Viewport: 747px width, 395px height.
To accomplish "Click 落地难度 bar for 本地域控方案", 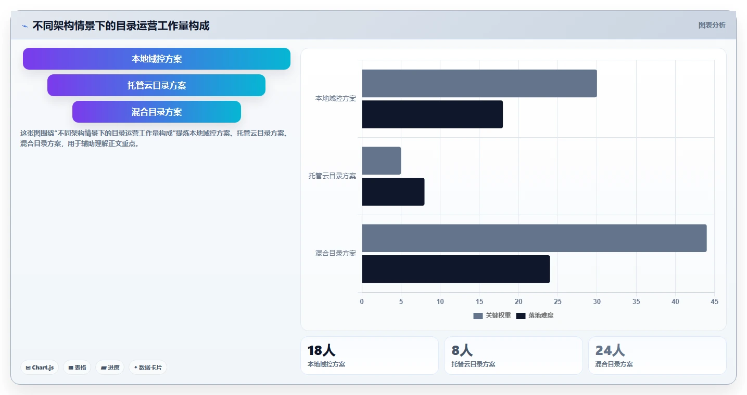I will [432, 114].
